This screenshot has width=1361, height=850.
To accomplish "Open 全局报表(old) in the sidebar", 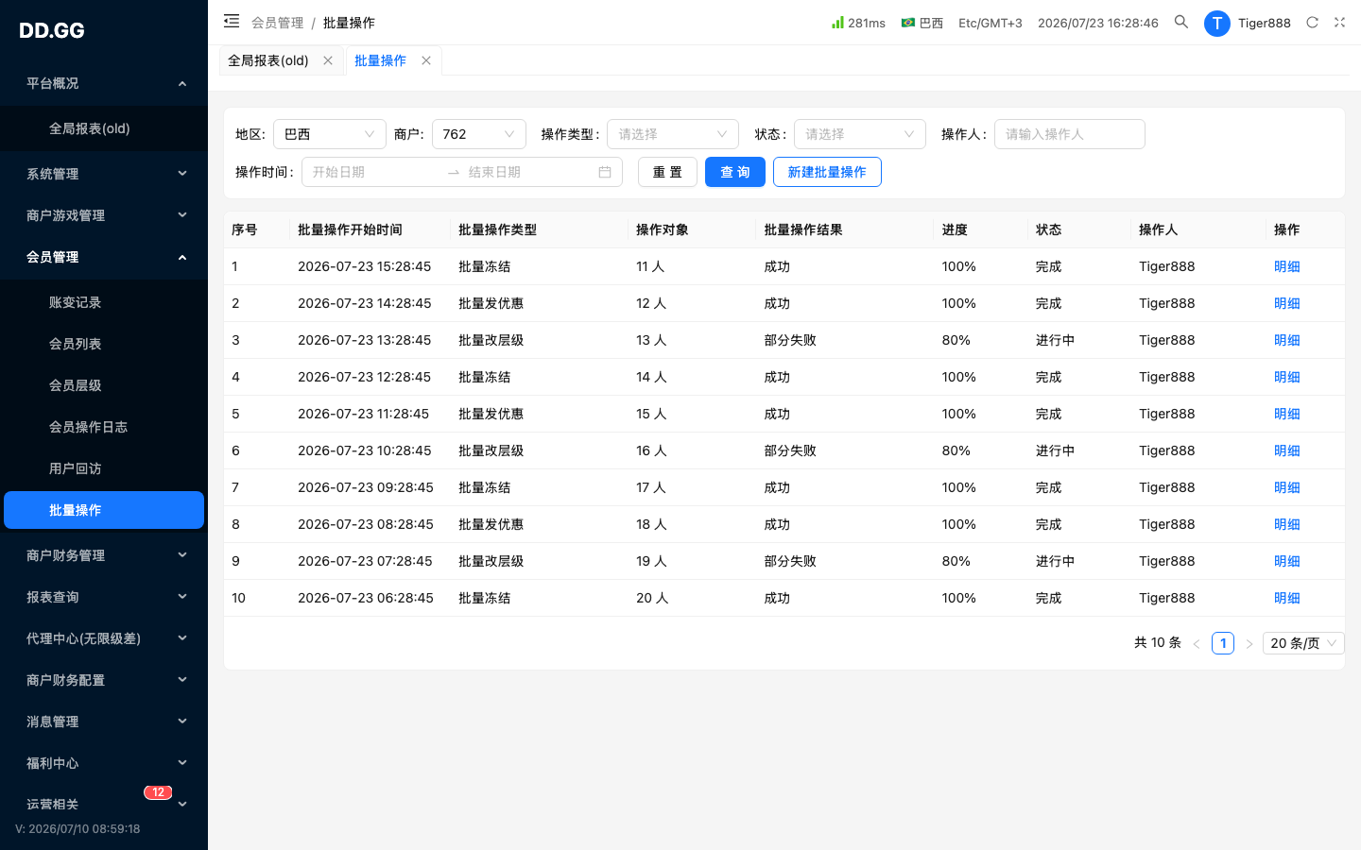I will coord(104,128).
